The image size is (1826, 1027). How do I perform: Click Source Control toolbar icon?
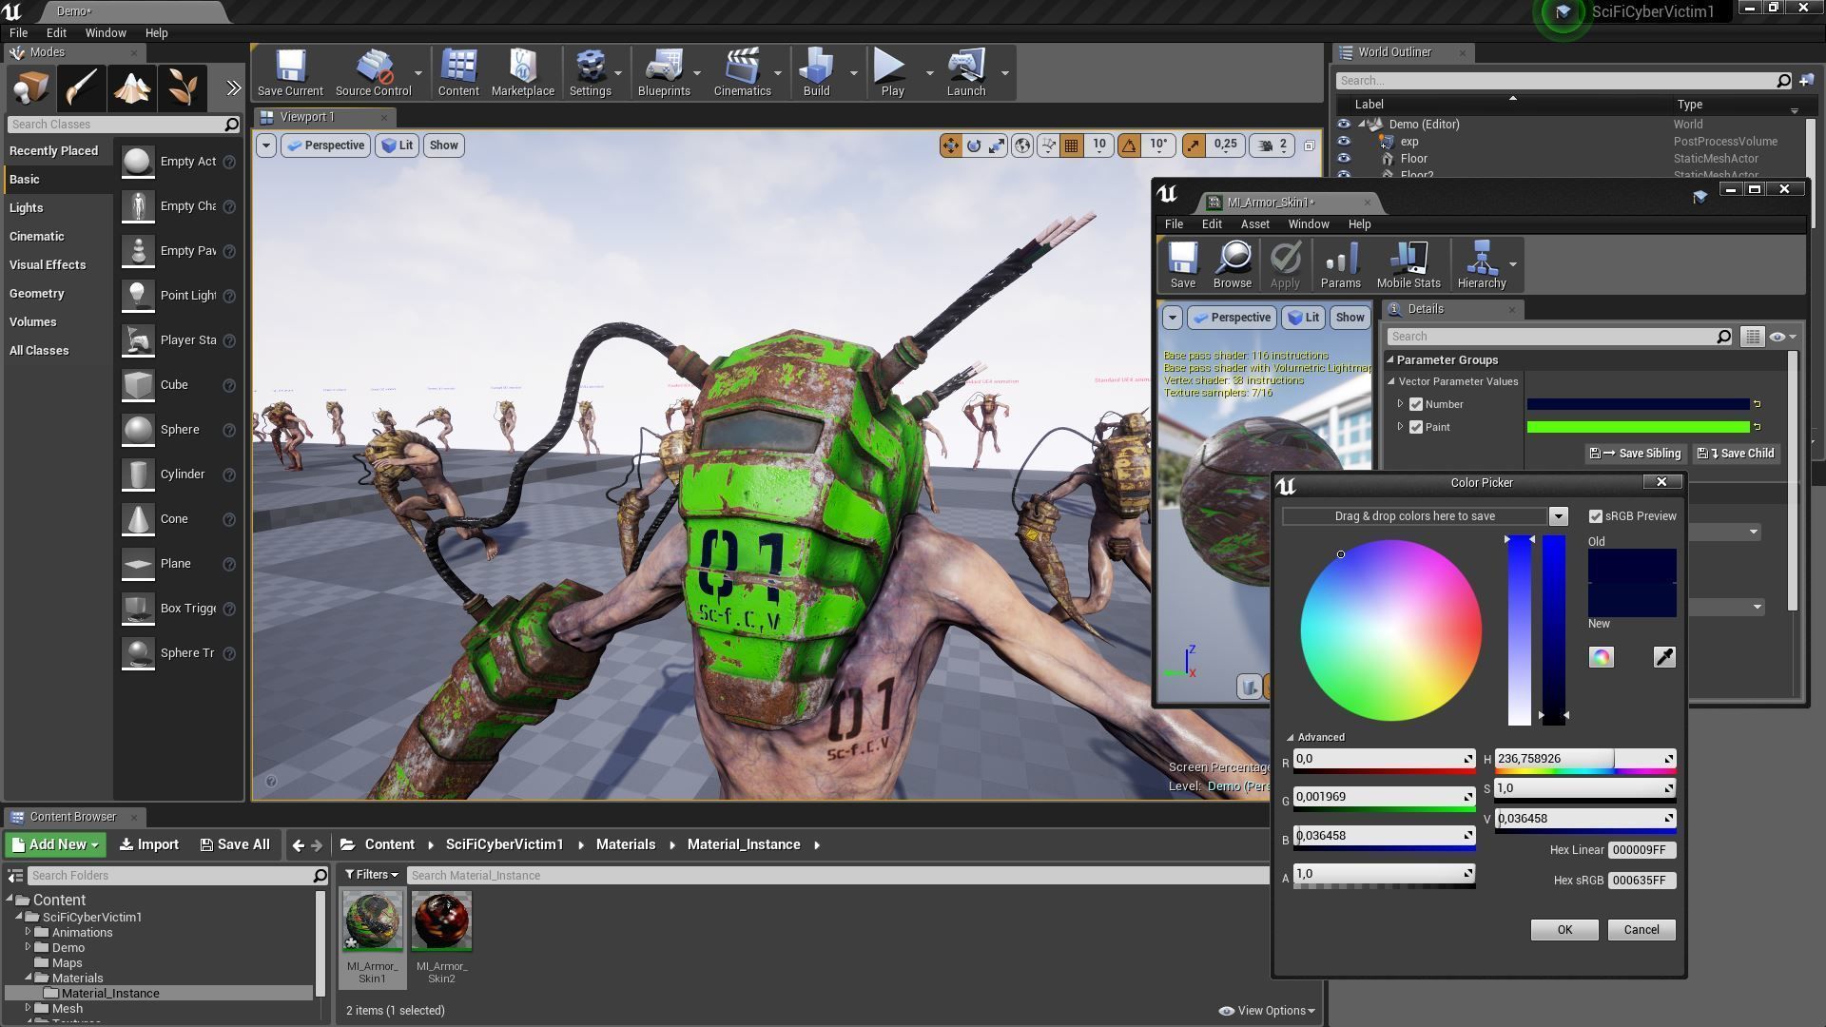click(x=373, y=73)
